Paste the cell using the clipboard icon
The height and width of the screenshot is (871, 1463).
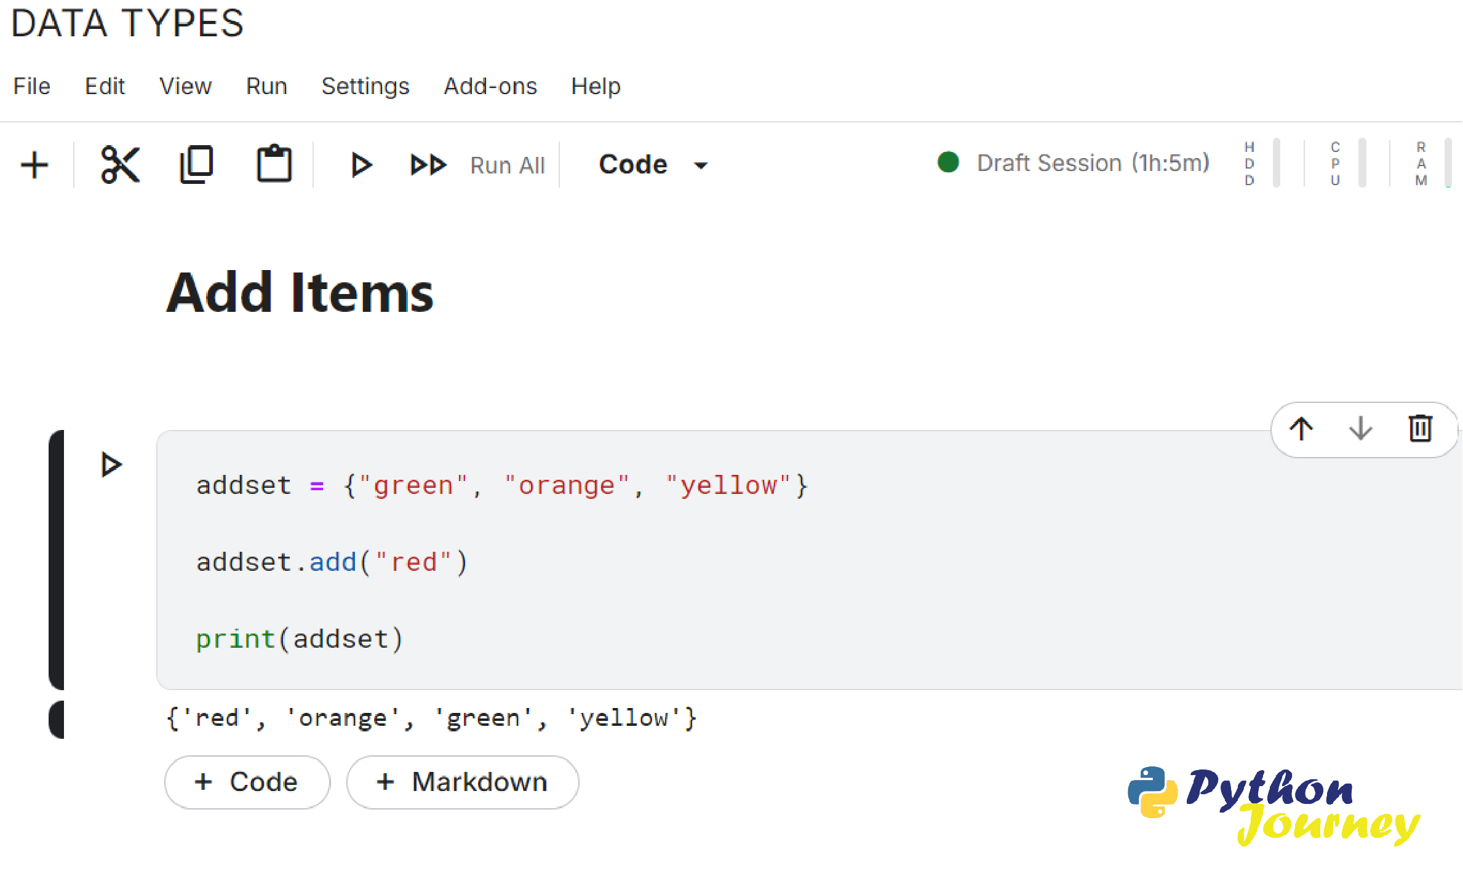(x=274, y=165)
